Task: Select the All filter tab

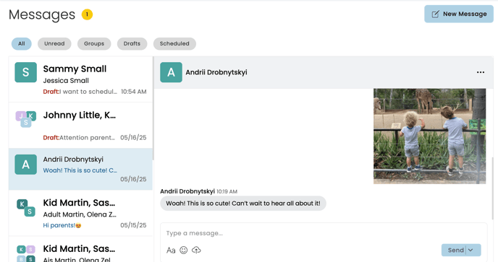Action: coord(21,44)
